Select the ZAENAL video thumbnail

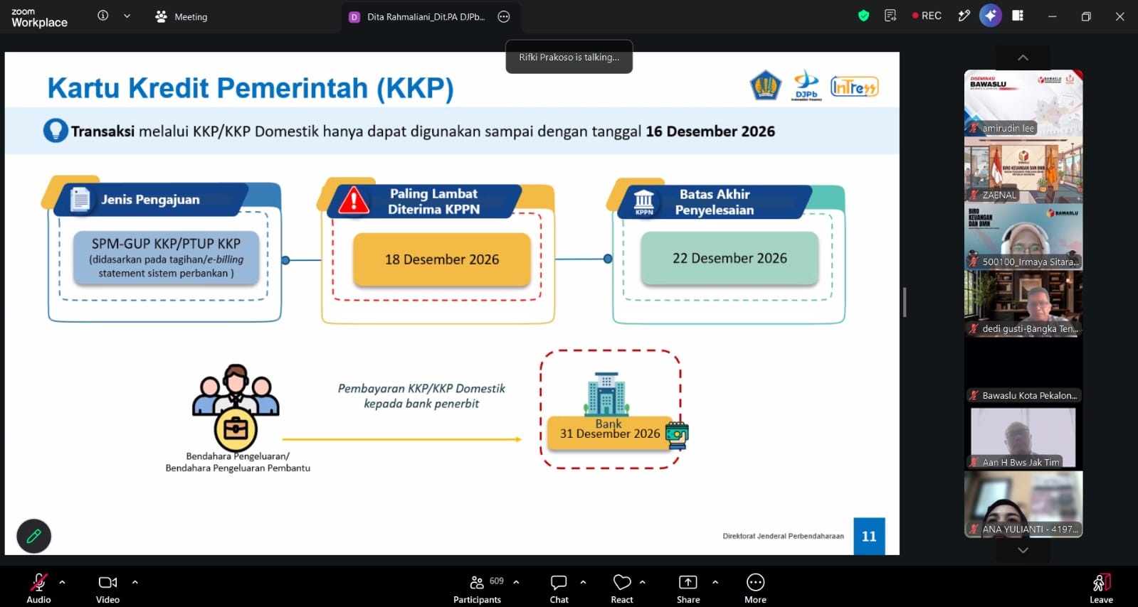(x=1023, y=170)
